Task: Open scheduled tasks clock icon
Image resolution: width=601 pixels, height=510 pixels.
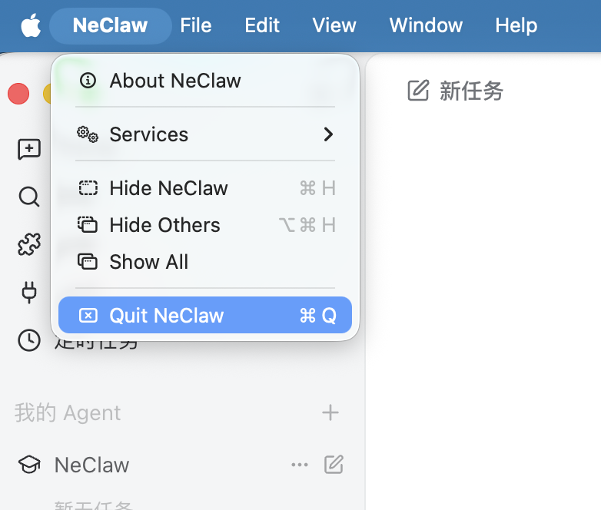Action: coord(29,340)
